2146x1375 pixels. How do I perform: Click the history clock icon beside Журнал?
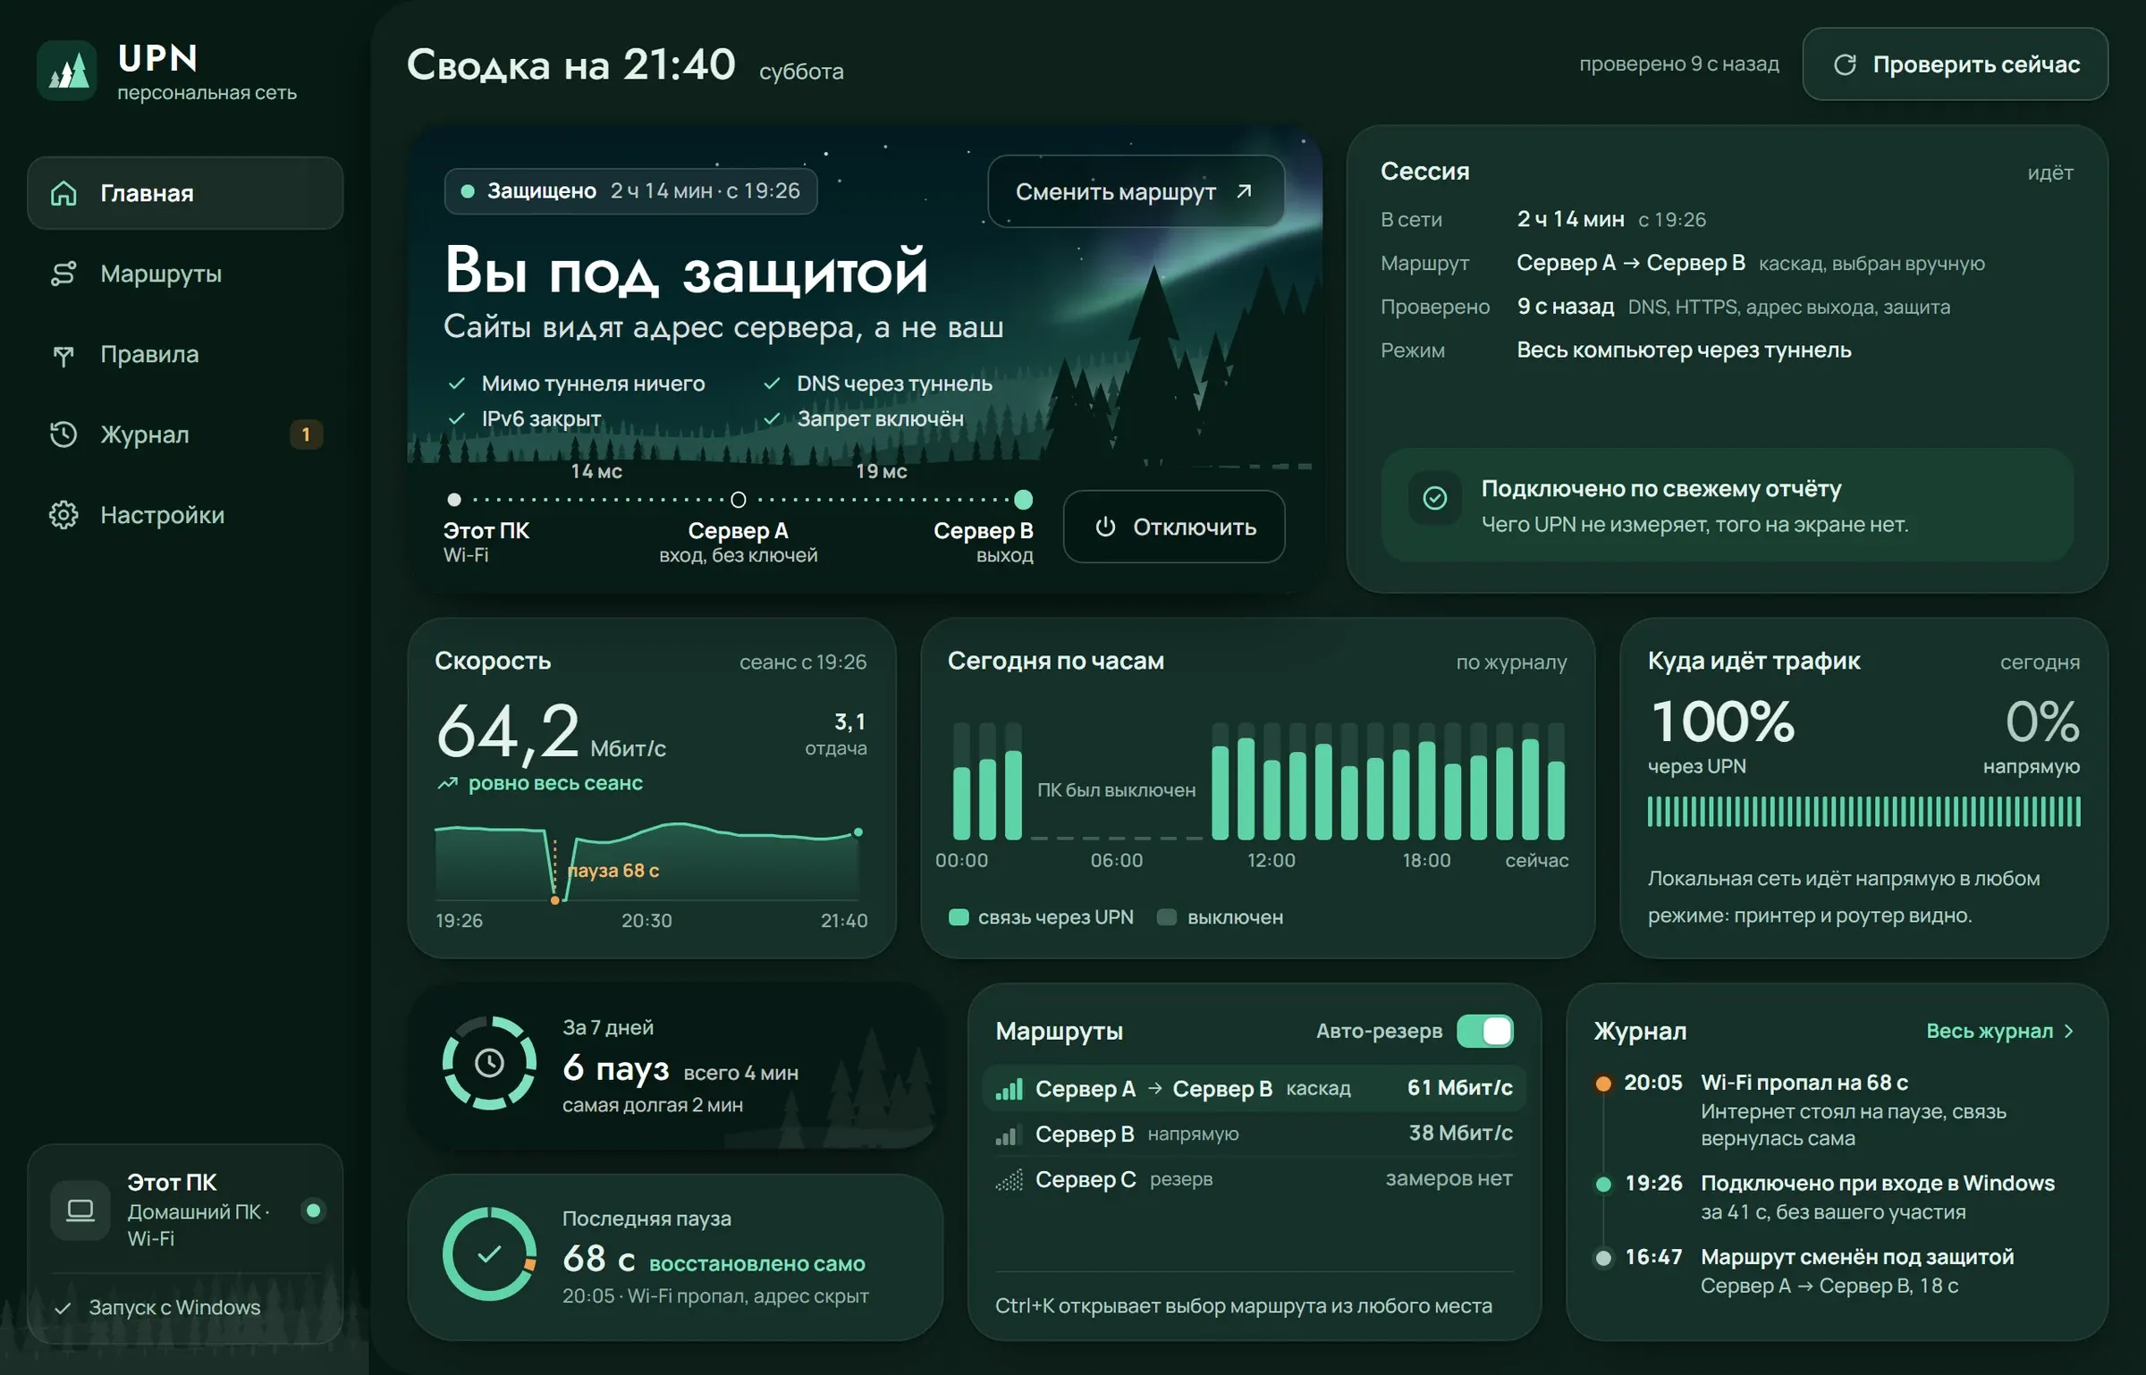tap(63, 434)
